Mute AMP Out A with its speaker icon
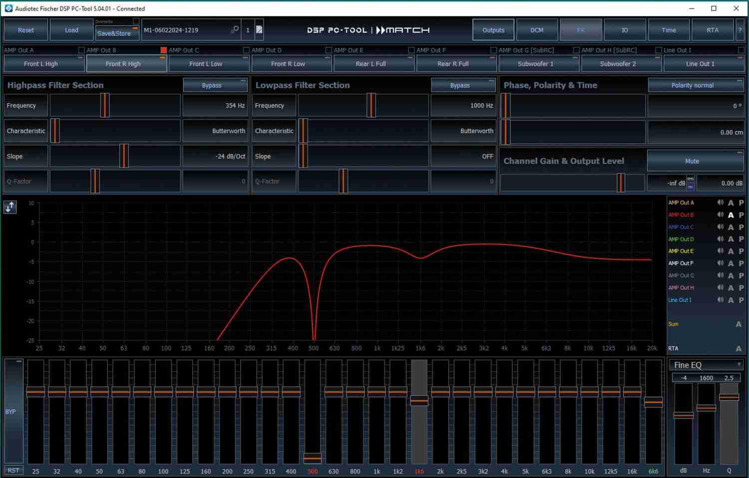This screenshot has width=749, height=478. pos(721,203)
